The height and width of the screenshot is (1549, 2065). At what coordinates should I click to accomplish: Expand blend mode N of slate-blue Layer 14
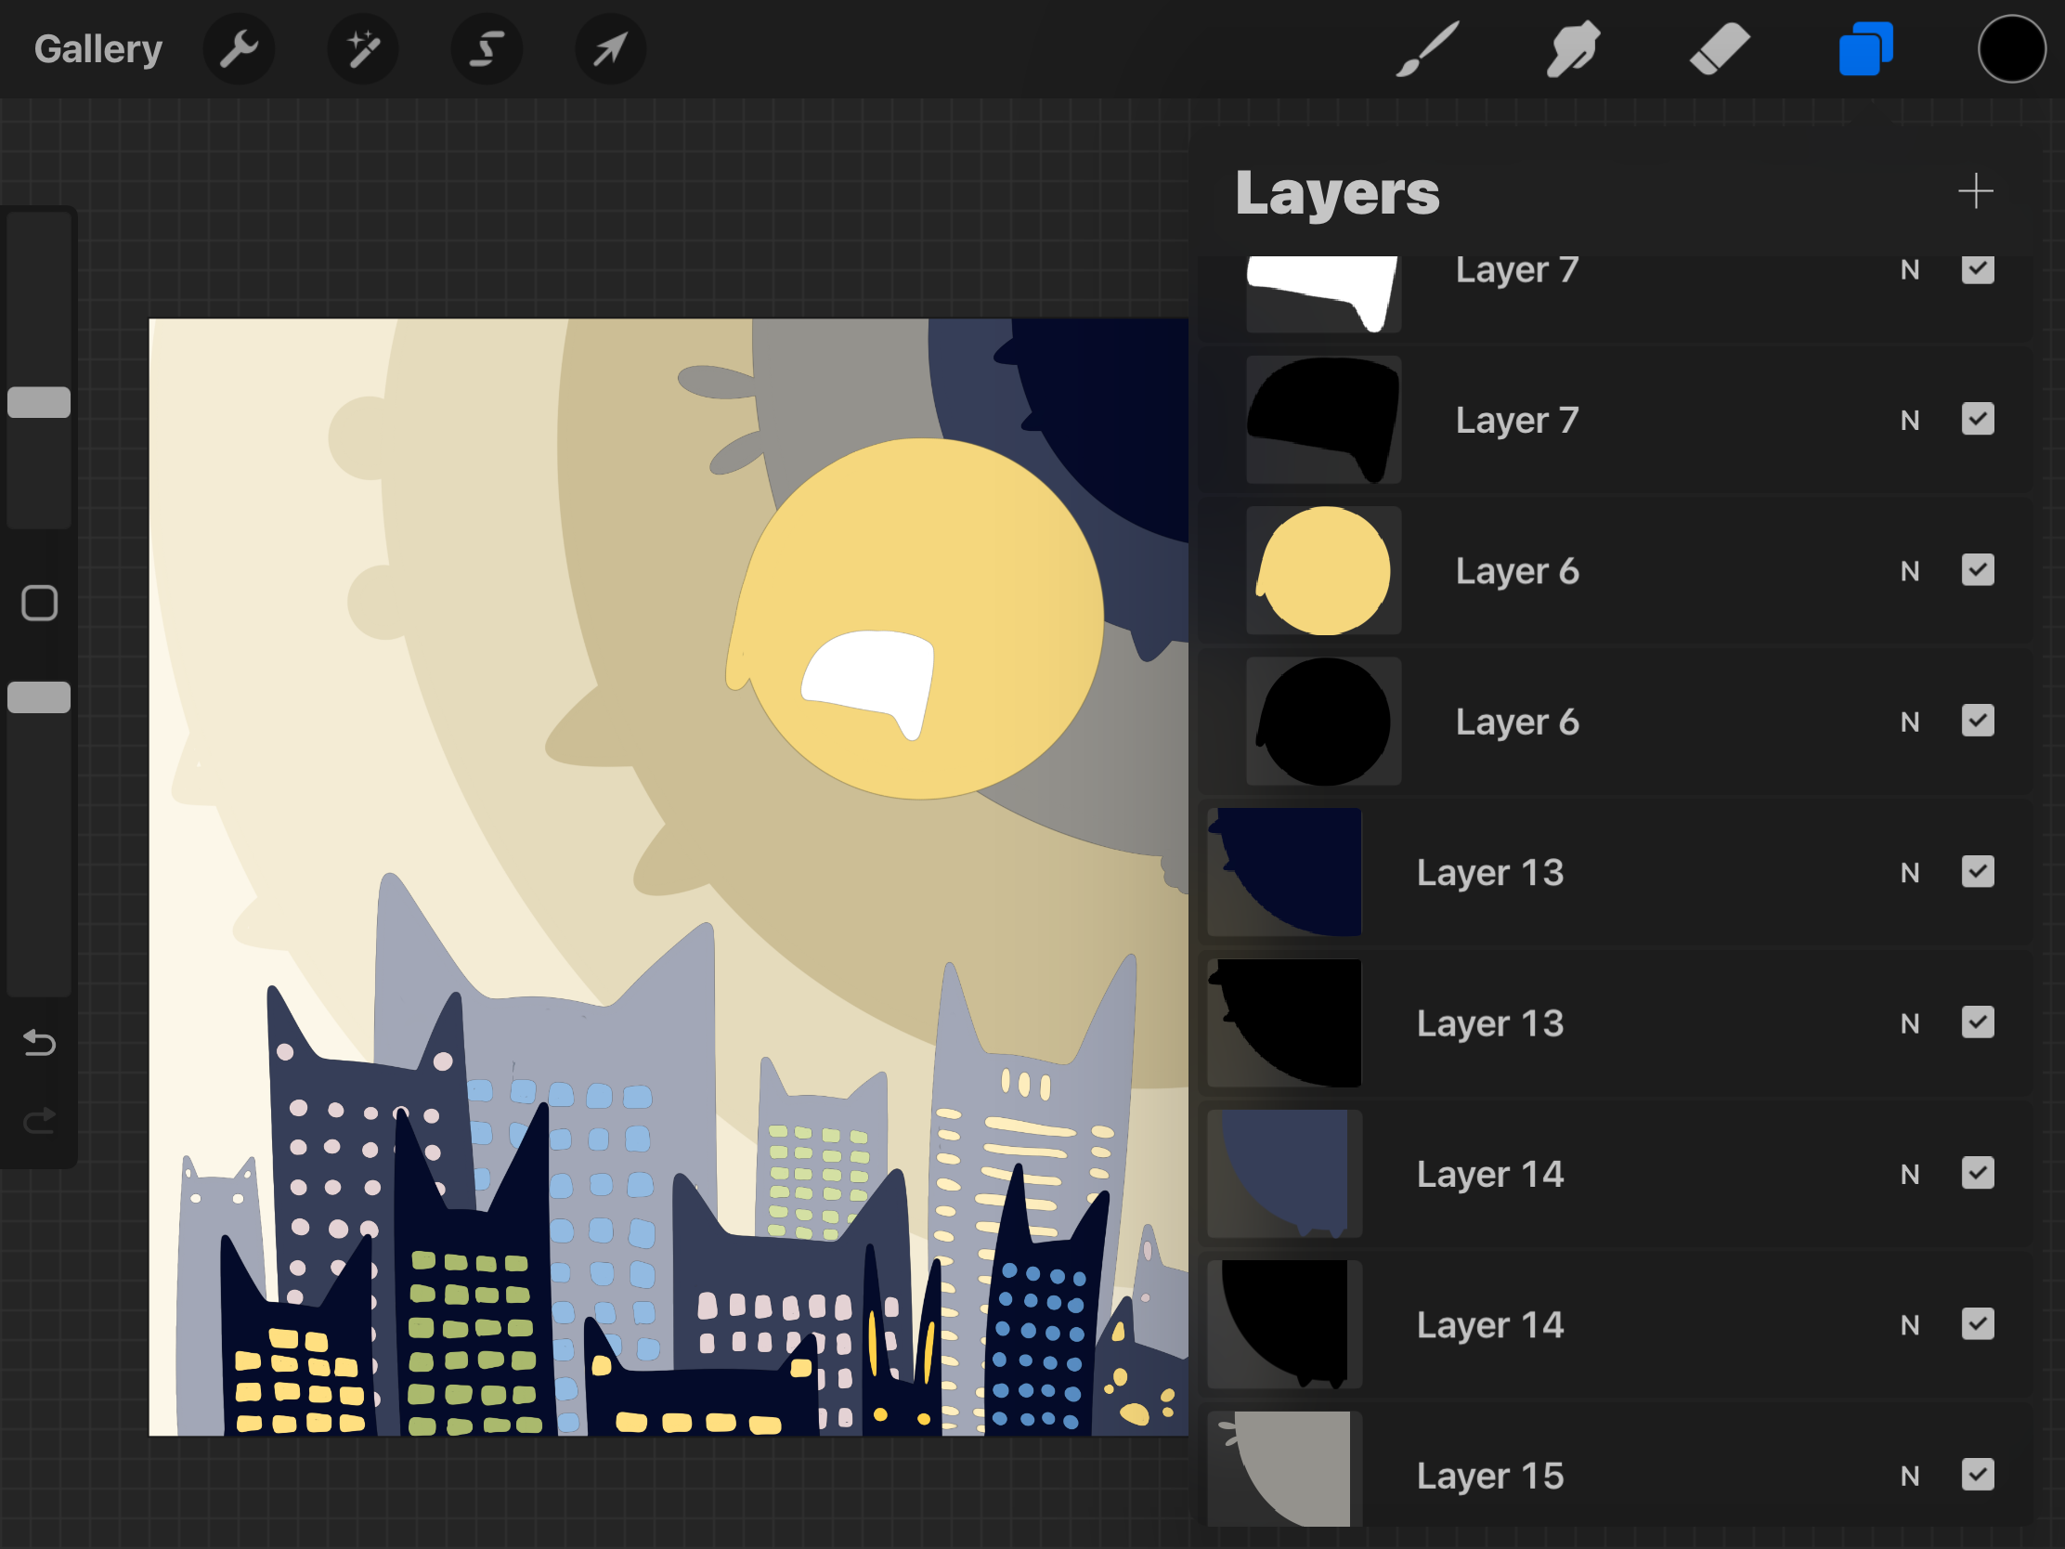pyautogui.click(x=1910, y=1175)
